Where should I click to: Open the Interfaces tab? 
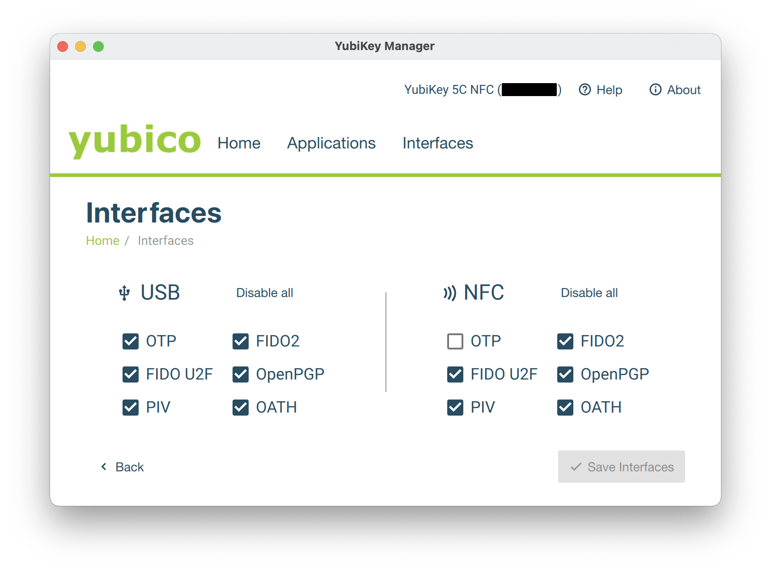coord(438,143)
